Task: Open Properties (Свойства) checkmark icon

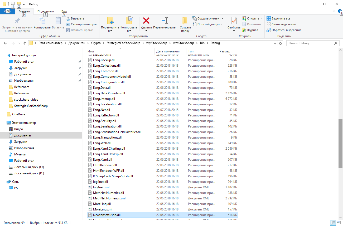Action: click(234, 21)
